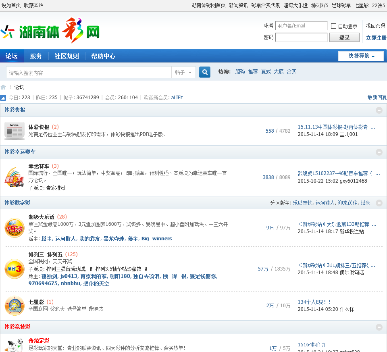387x352 pixels.
Task: Open 湖南体彩网首页 in top menu
Action: (x=208, y=5)
